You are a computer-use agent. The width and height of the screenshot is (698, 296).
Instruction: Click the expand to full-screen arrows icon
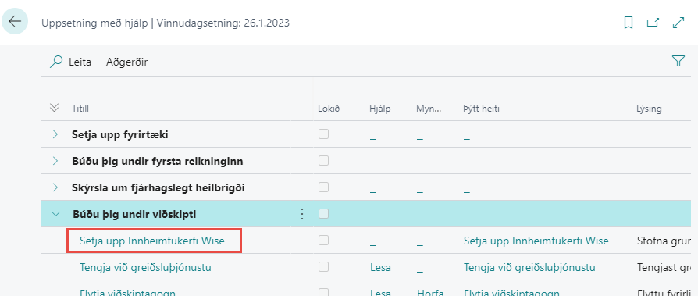pos(678,23)
